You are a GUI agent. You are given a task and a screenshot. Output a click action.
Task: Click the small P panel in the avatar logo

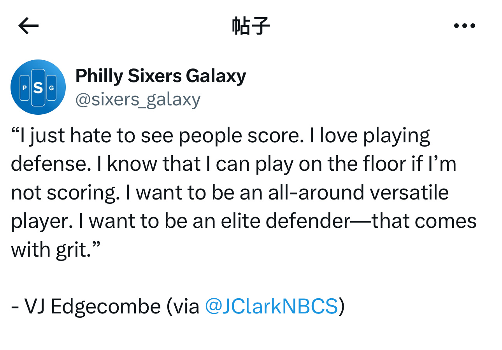[x=25, y=88]
